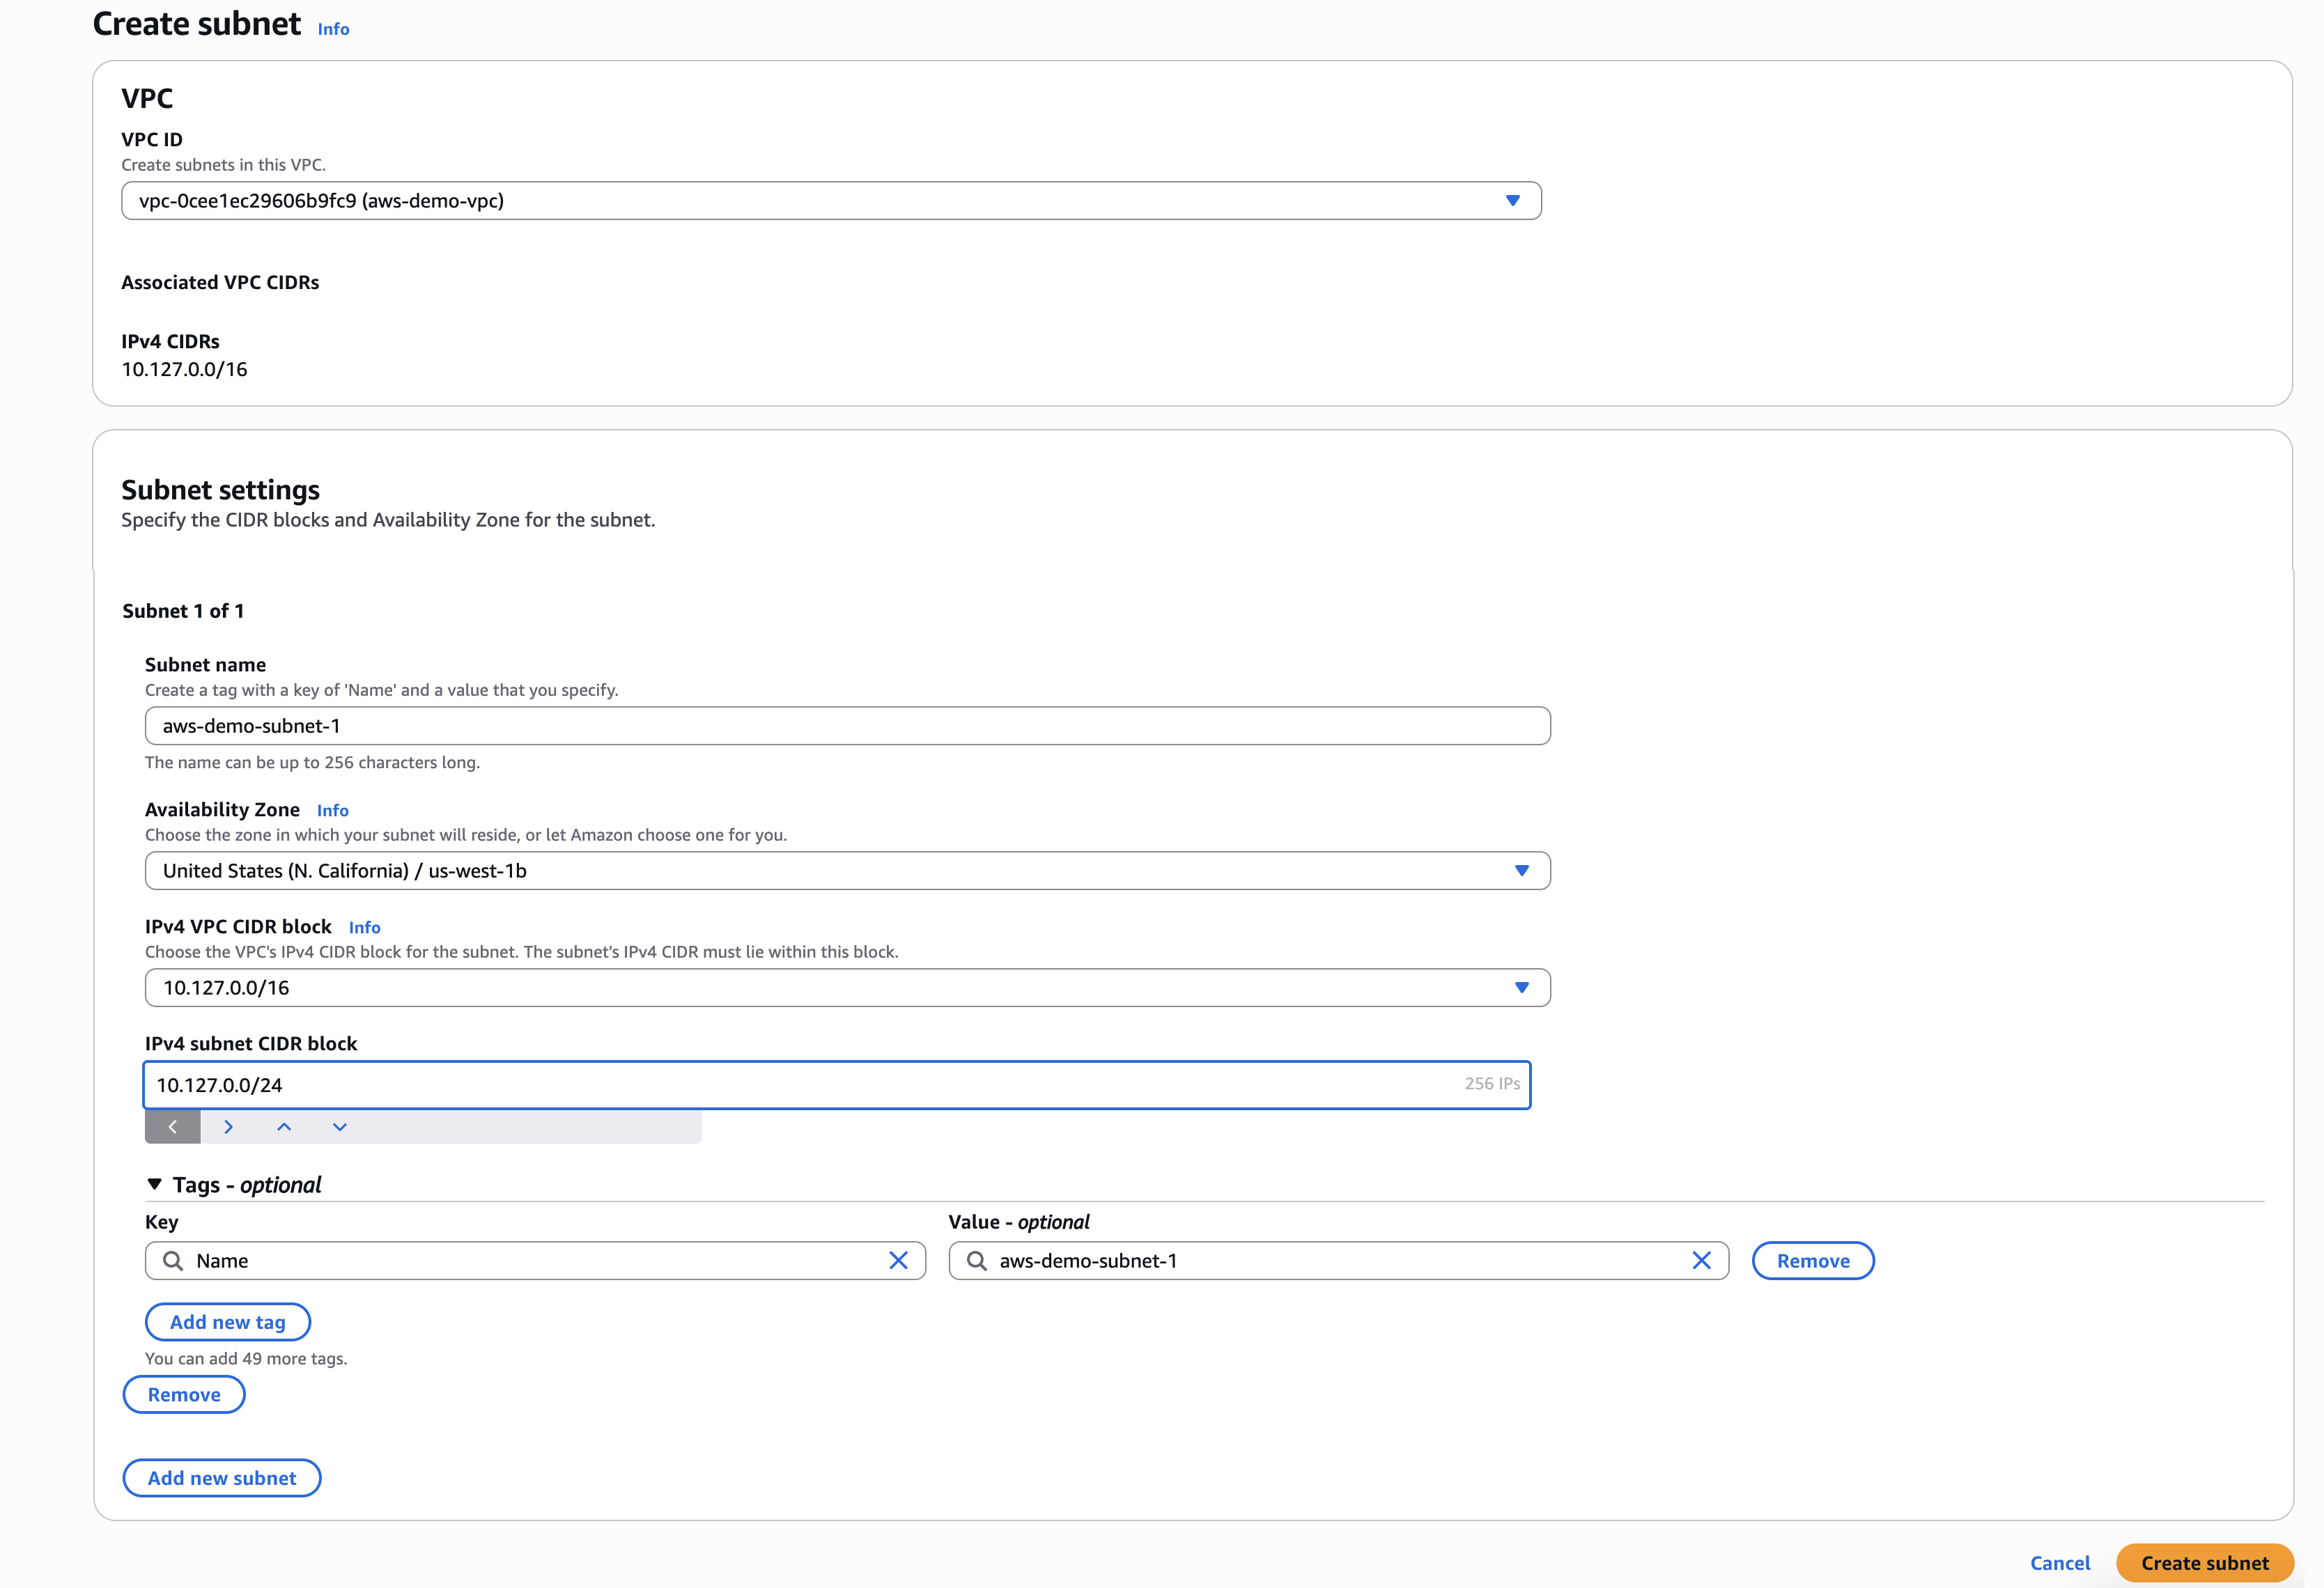
Task: Click the Subnet name input field
Action: point(848,726)
